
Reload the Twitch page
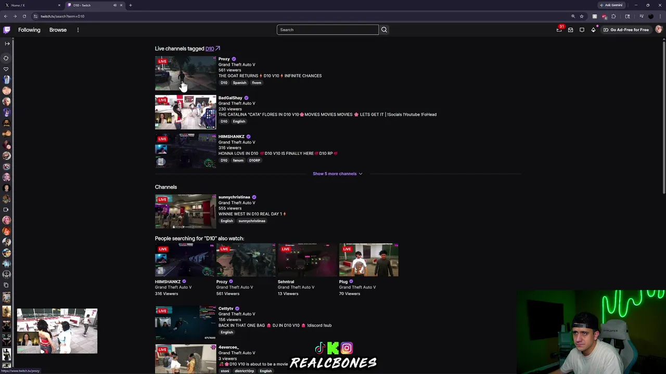tap(24, 16)
